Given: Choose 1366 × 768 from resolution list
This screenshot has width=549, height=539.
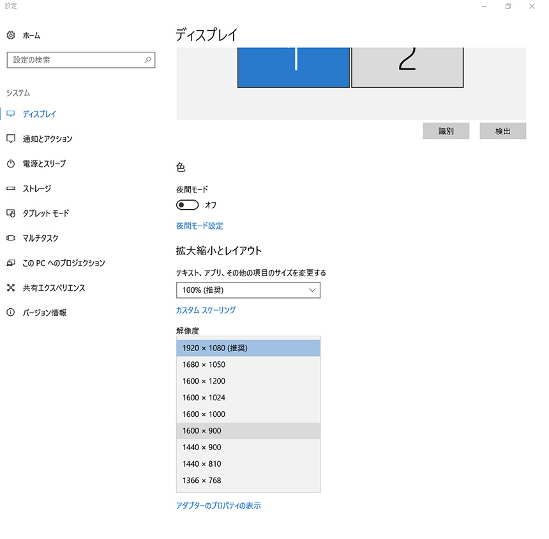Looking at the screenshot, I should 248,481.
